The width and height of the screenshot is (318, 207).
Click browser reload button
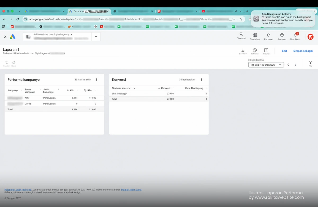tap(18, 19)
